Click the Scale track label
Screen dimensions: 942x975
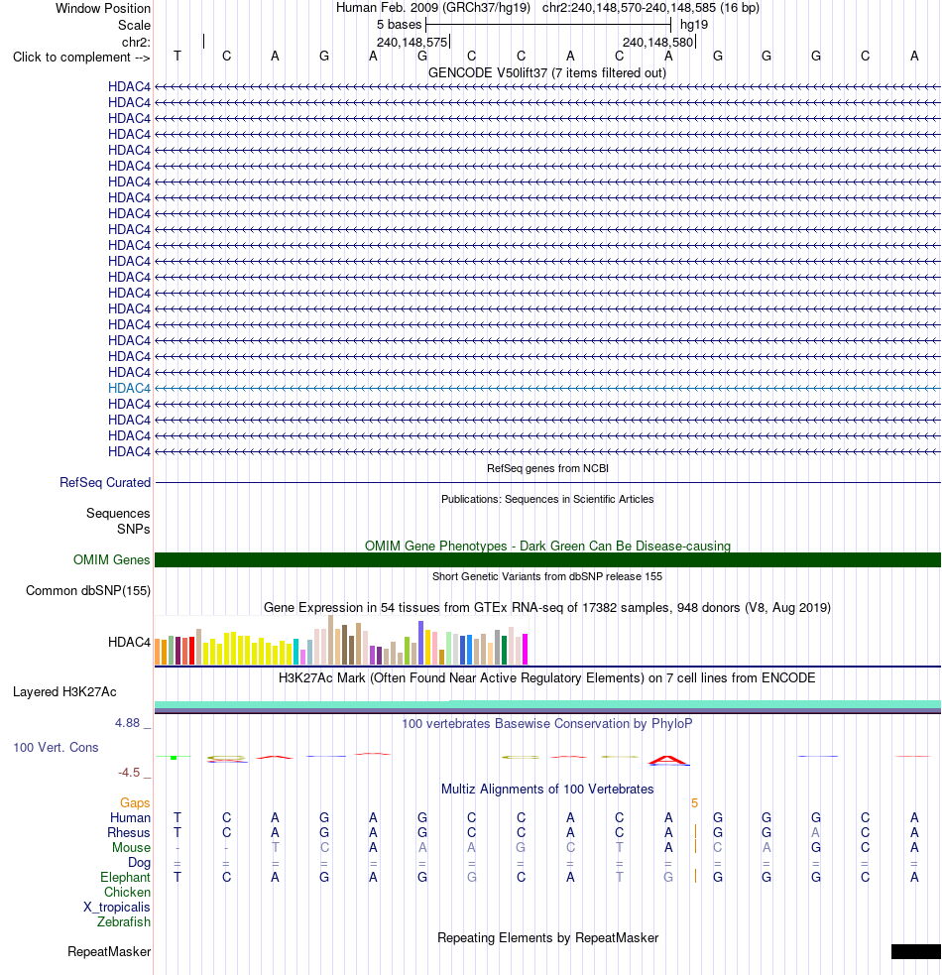(134, 26)
